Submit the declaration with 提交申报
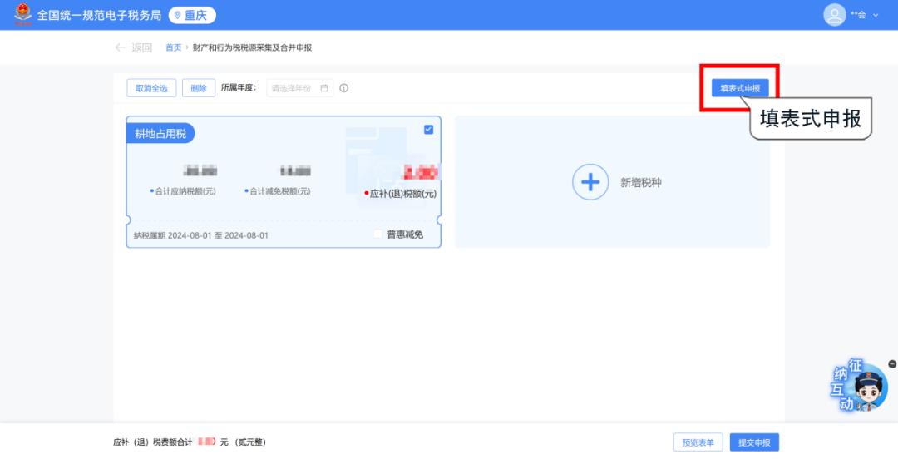The width and height of the screenshot is (898, 459). click(x=754, y=442)
